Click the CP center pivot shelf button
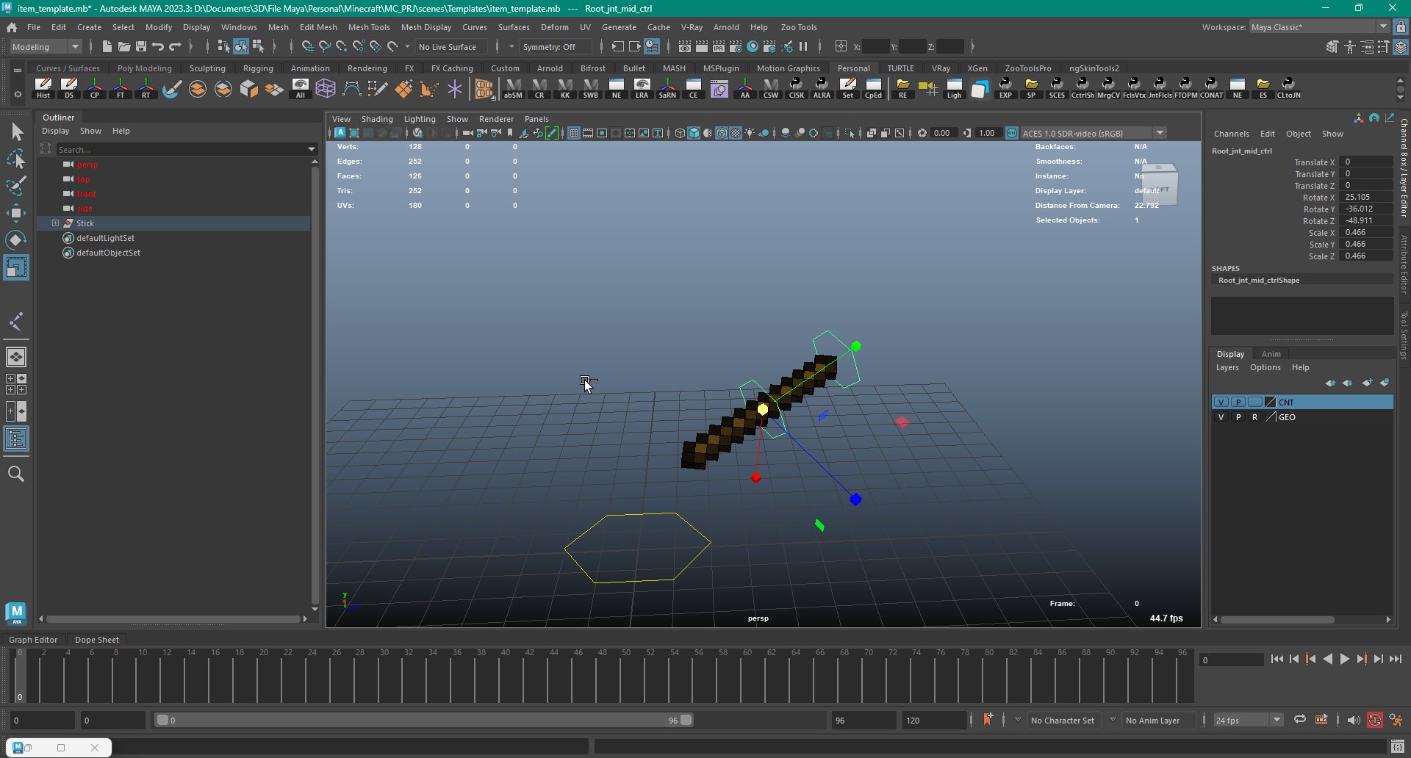The width and height of the screenshot is (1411, 758). [x=95, y=88]
